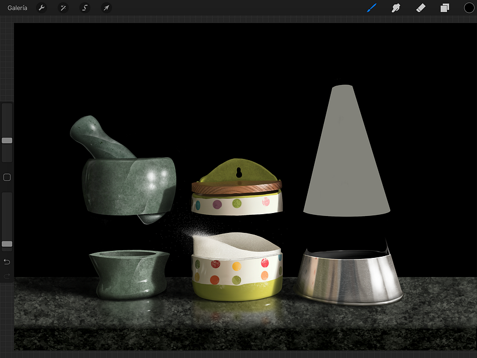This screenshot has width=477, height=358.
Task: Click the brush size slider handle
Action: point(7,140)
